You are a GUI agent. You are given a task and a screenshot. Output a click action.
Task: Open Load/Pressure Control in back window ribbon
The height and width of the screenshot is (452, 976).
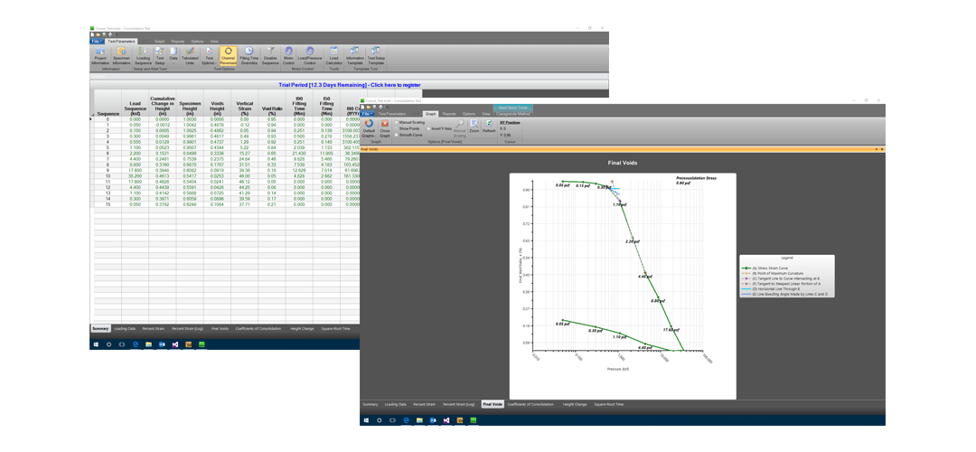pyautogui.click(x=309, y=55)
